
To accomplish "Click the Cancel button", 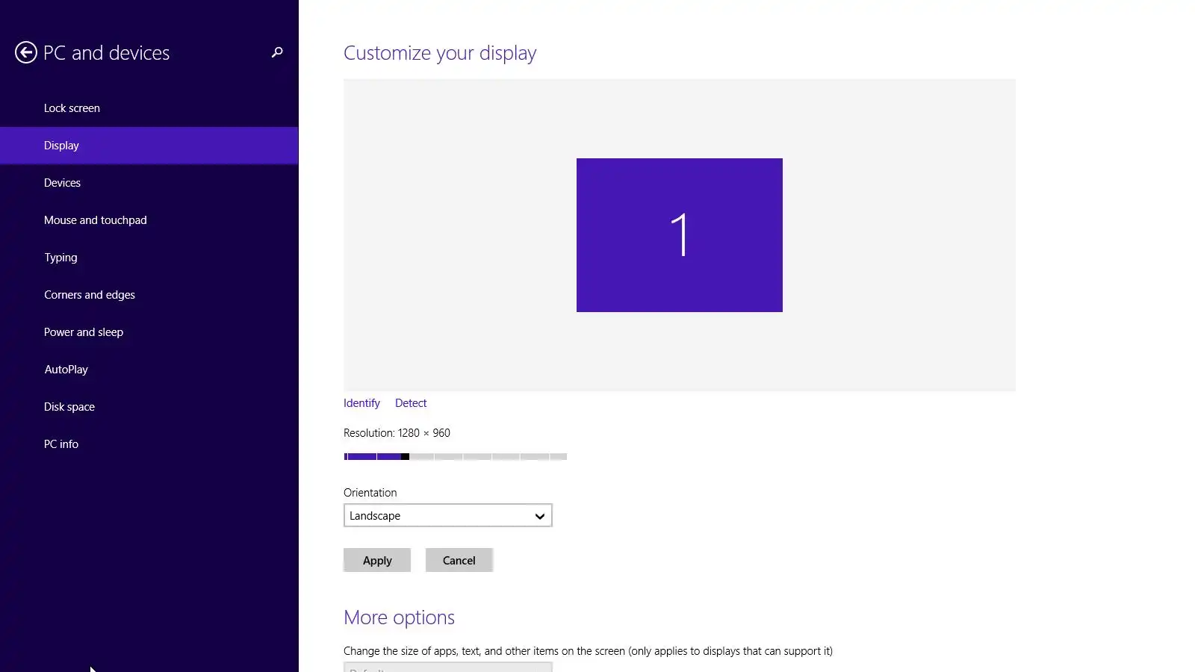I will 459,560.
